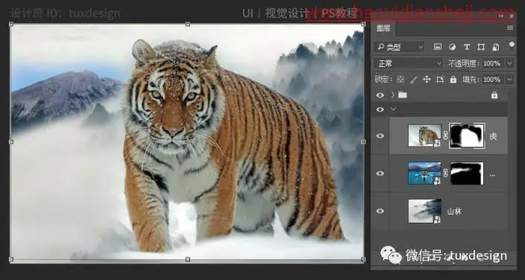Image resolution: width=525 pixels, height=280 pixels.
Task: Select the lake layer mask thumbnail
Action: [467, 174]
